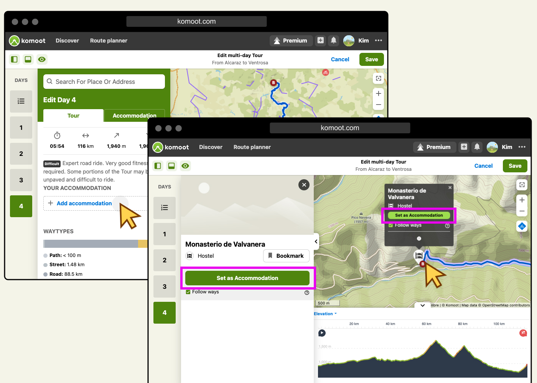
Task: Open day overview list icon in front window
Action: click(x=165, y=208)
